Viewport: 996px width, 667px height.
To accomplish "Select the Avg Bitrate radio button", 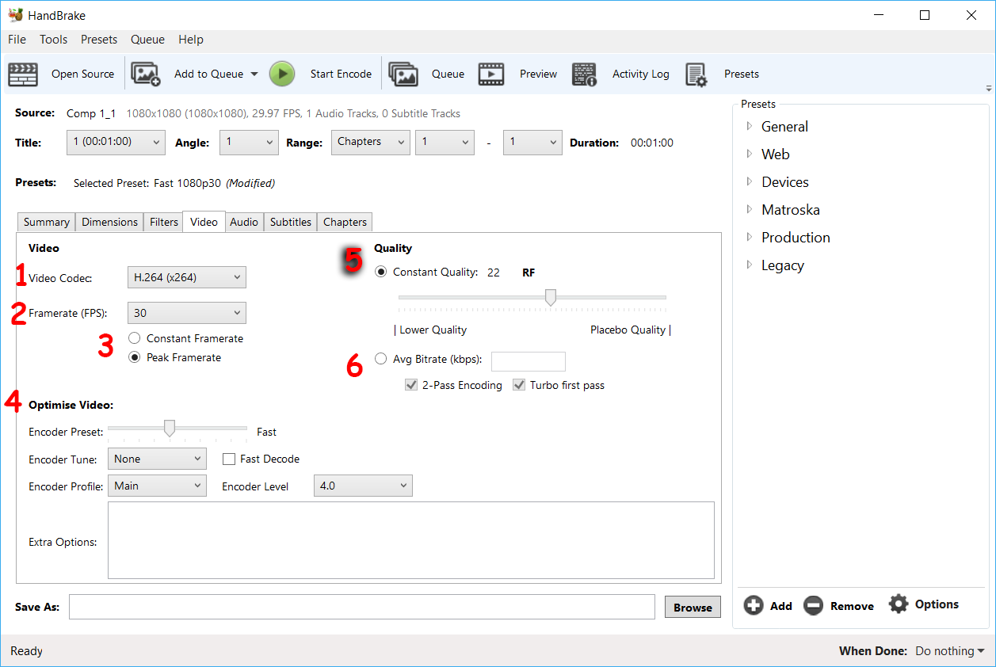I will [x=381, y=359].
